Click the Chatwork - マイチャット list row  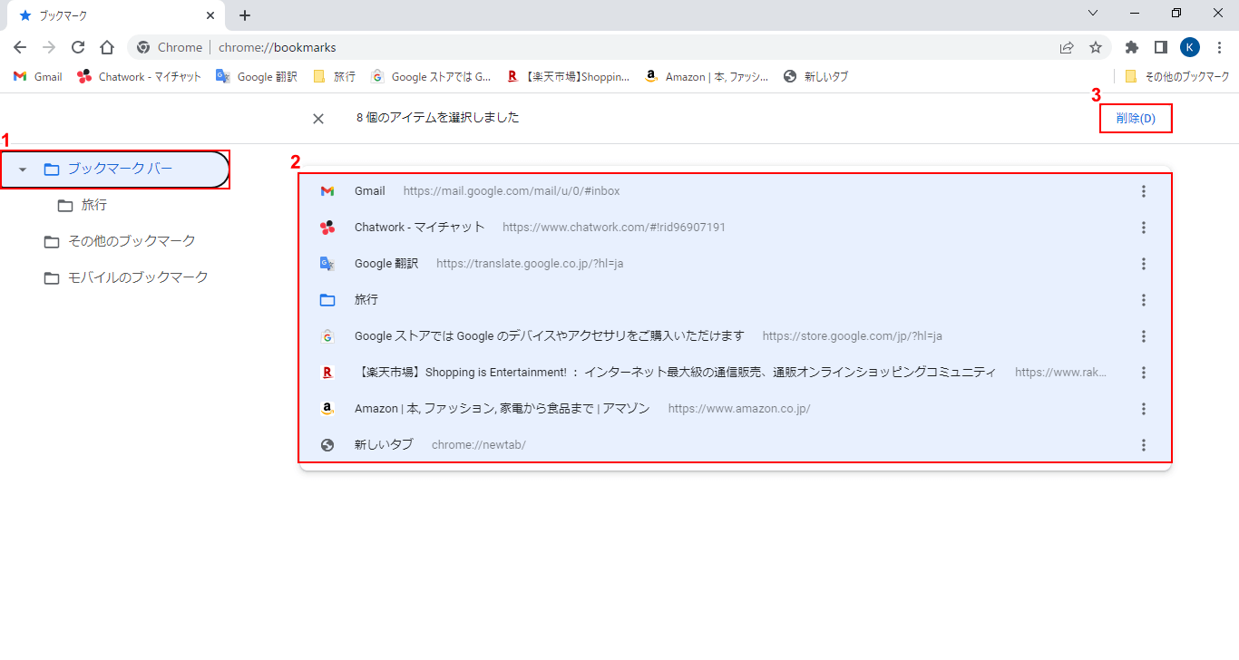pyautogui.click(x=735, y=228)
